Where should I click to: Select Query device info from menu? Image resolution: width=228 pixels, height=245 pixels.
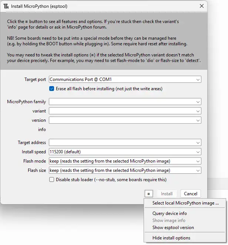click(x=185, y=213)
